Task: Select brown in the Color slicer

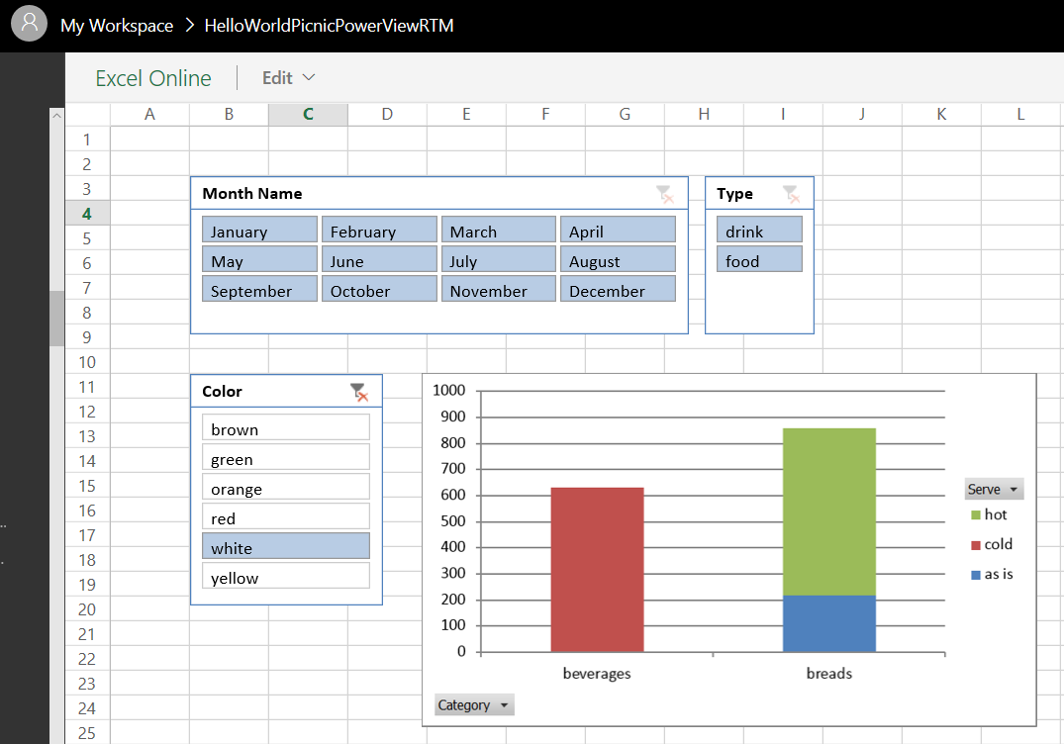Action: 286,427
